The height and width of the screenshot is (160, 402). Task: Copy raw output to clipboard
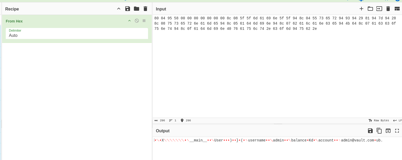point(379,131)
